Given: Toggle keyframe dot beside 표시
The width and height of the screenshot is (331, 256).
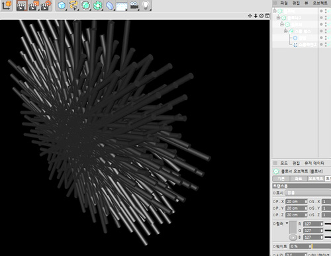Looking at the screenshot, I should 274,192.
